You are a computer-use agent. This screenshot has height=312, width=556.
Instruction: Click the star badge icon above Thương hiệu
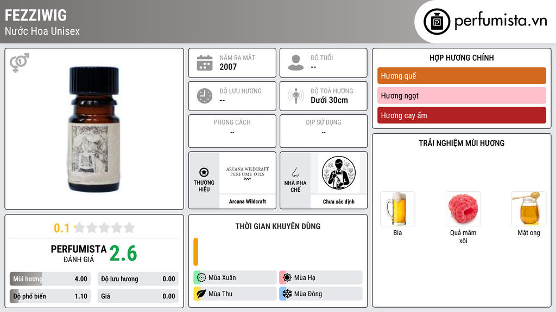pos(204,172)
